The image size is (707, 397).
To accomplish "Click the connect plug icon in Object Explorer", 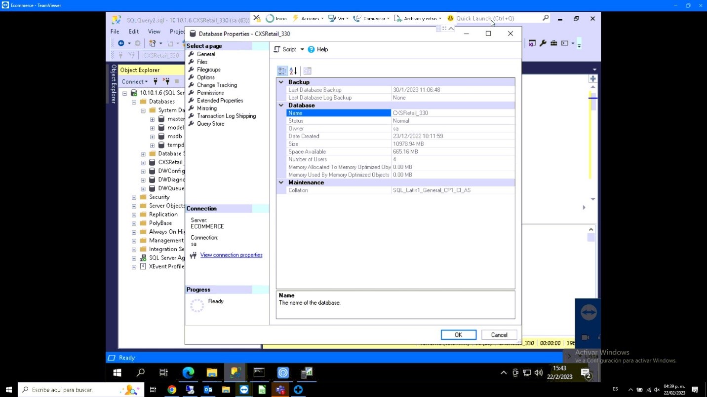I will [x=156, y=81].
